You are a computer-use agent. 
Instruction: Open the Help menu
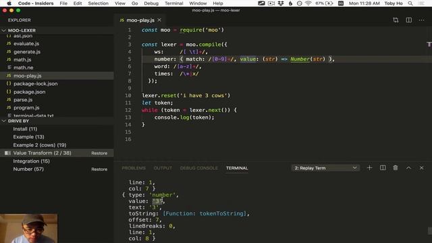(217, 3)
